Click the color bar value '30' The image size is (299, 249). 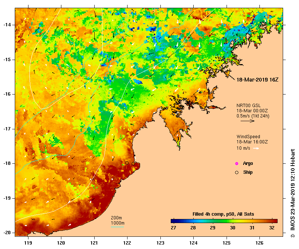(x=232, y=228)
